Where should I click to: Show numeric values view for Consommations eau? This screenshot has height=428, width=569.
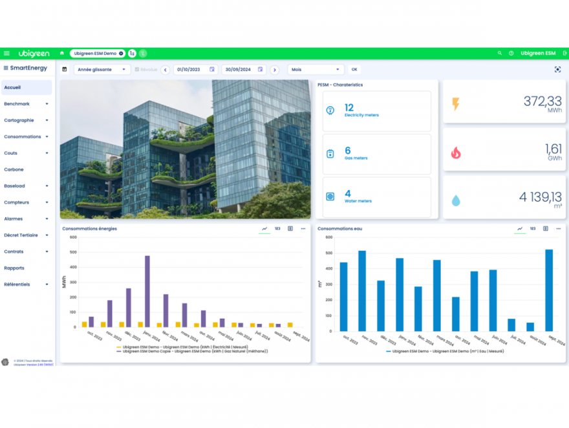pyautogui.click(x=533, y=229)
